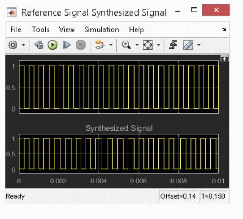Toggle the triggers icon in toolbar
This screenshot has width=243, height=219.
pos(173,45)
